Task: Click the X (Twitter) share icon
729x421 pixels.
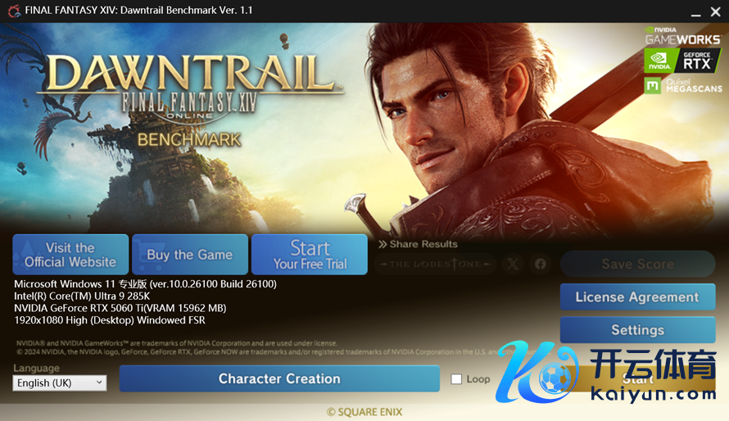Action: [x=512, y=264]
